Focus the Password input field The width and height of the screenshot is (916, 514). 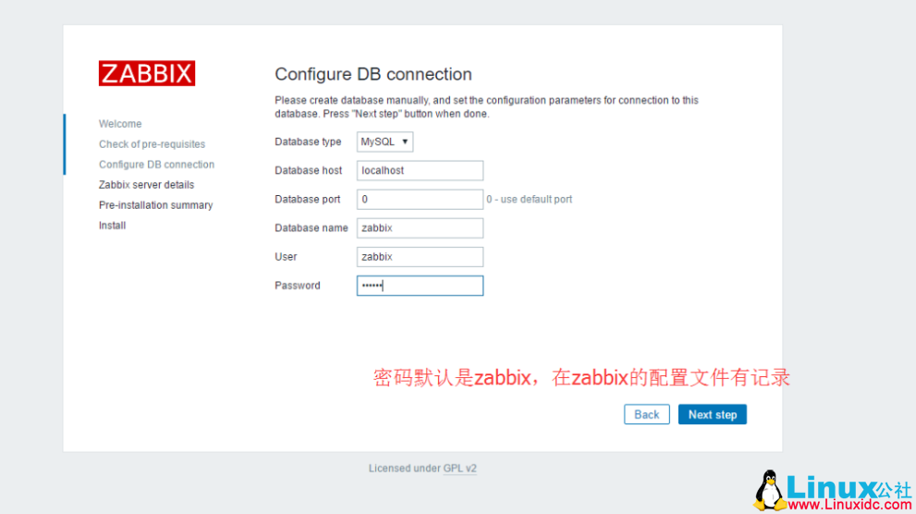[x=420, y=286]
